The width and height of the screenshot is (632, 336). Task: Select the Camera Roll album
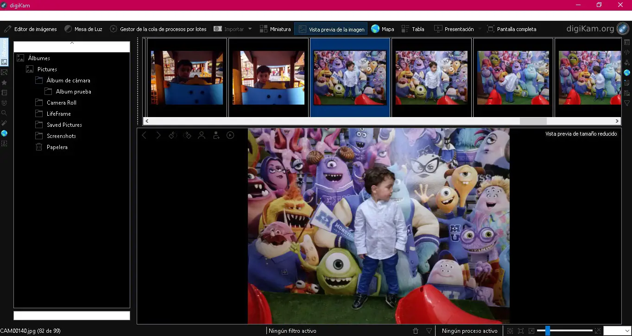[61, 103]
